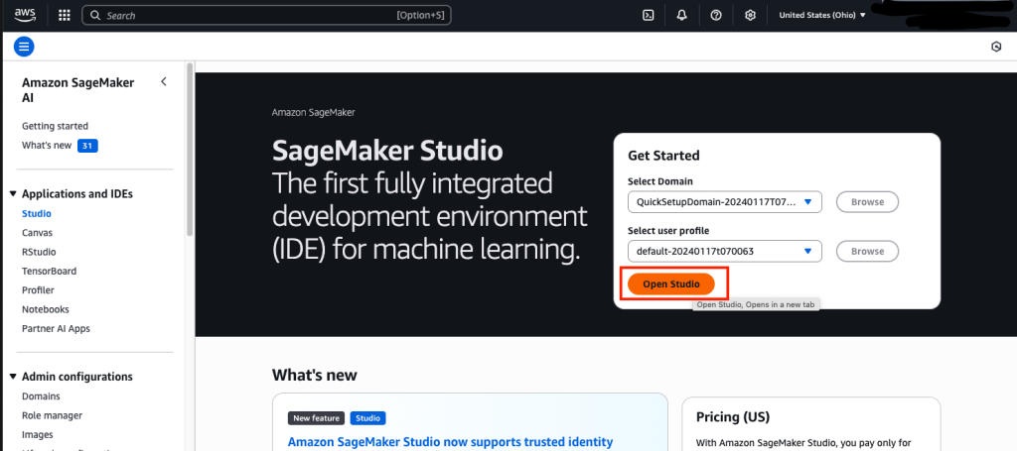Click the Get Started card heading
The height and width of the screenshot is (451, 1017).
coord(663,156)
